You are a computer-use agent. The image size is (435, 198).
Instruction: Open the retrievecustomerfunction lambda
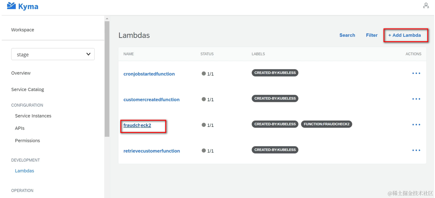(152, 151)
